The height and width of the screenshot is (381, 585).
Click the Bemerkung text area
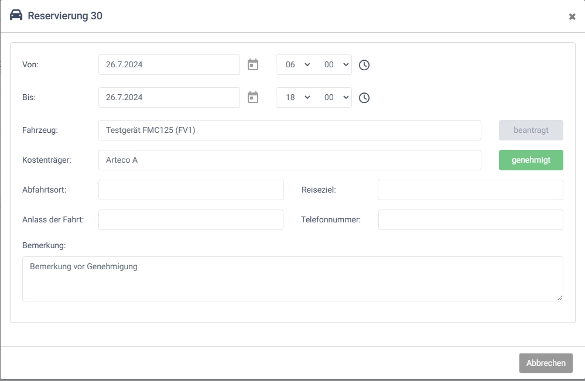point(292,279)
